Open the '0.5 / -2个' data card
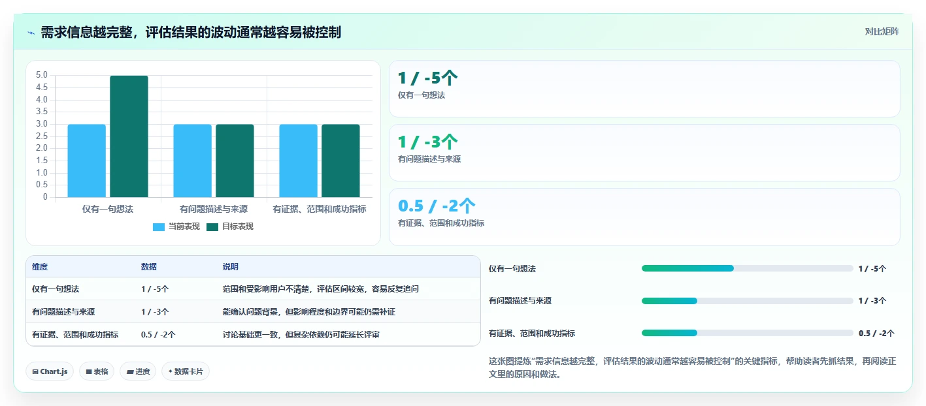 644,217
